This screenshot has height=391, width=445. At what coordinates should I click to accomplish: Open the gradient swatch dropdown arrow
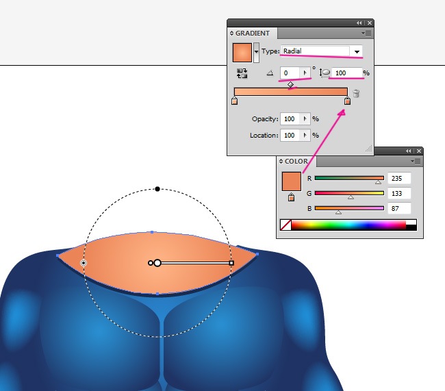tap(256, 53)
